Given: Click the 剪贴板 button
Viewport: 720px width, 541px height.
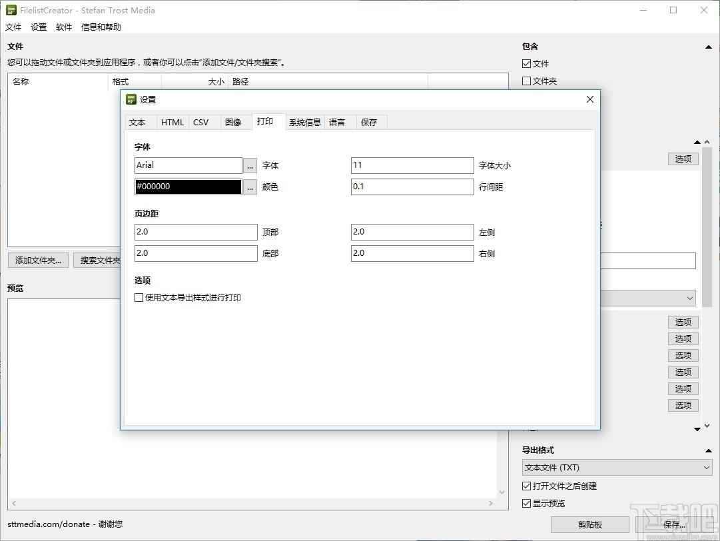Looking at the screenshot, I should 590,524.
